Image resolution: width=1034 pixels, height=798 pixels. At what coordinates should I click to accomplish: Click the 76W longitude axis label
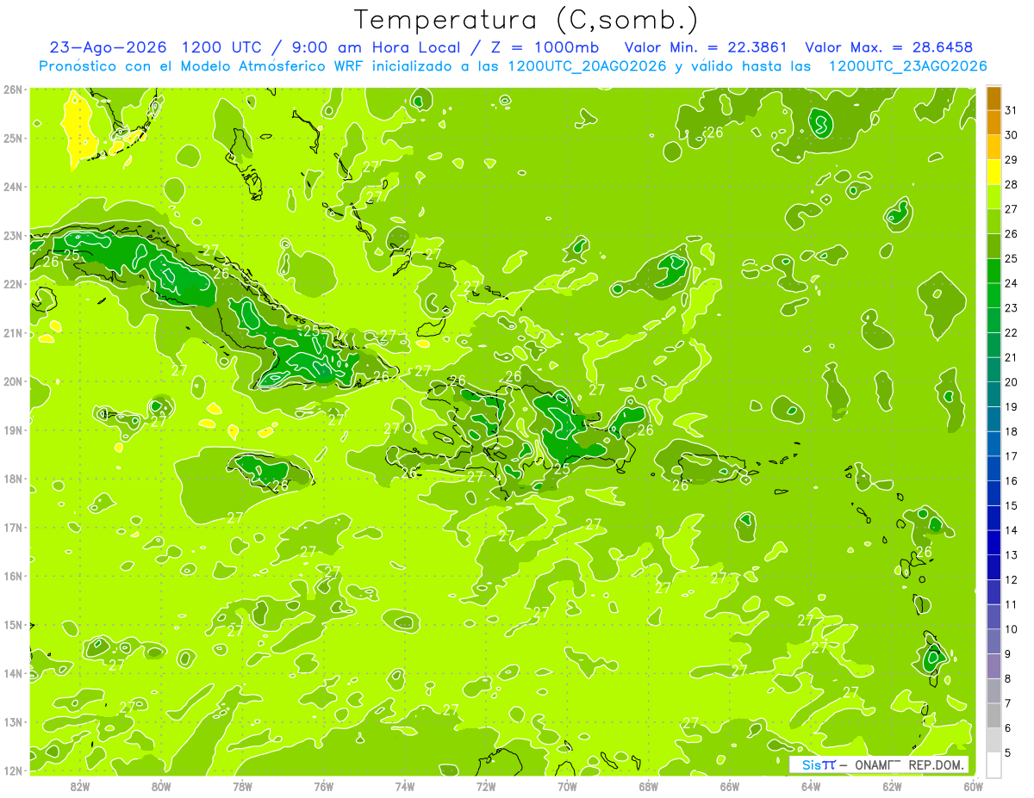[x=324, y=787]
